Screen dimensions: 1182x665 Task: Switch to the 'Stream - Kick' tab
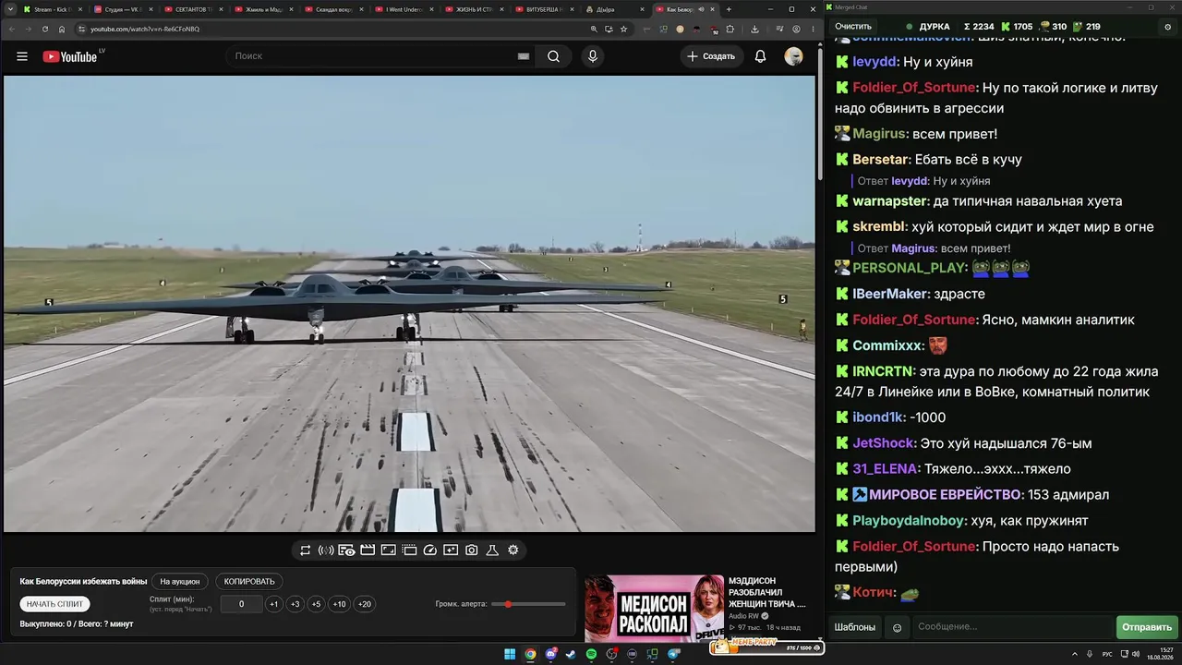click(54, 9)
